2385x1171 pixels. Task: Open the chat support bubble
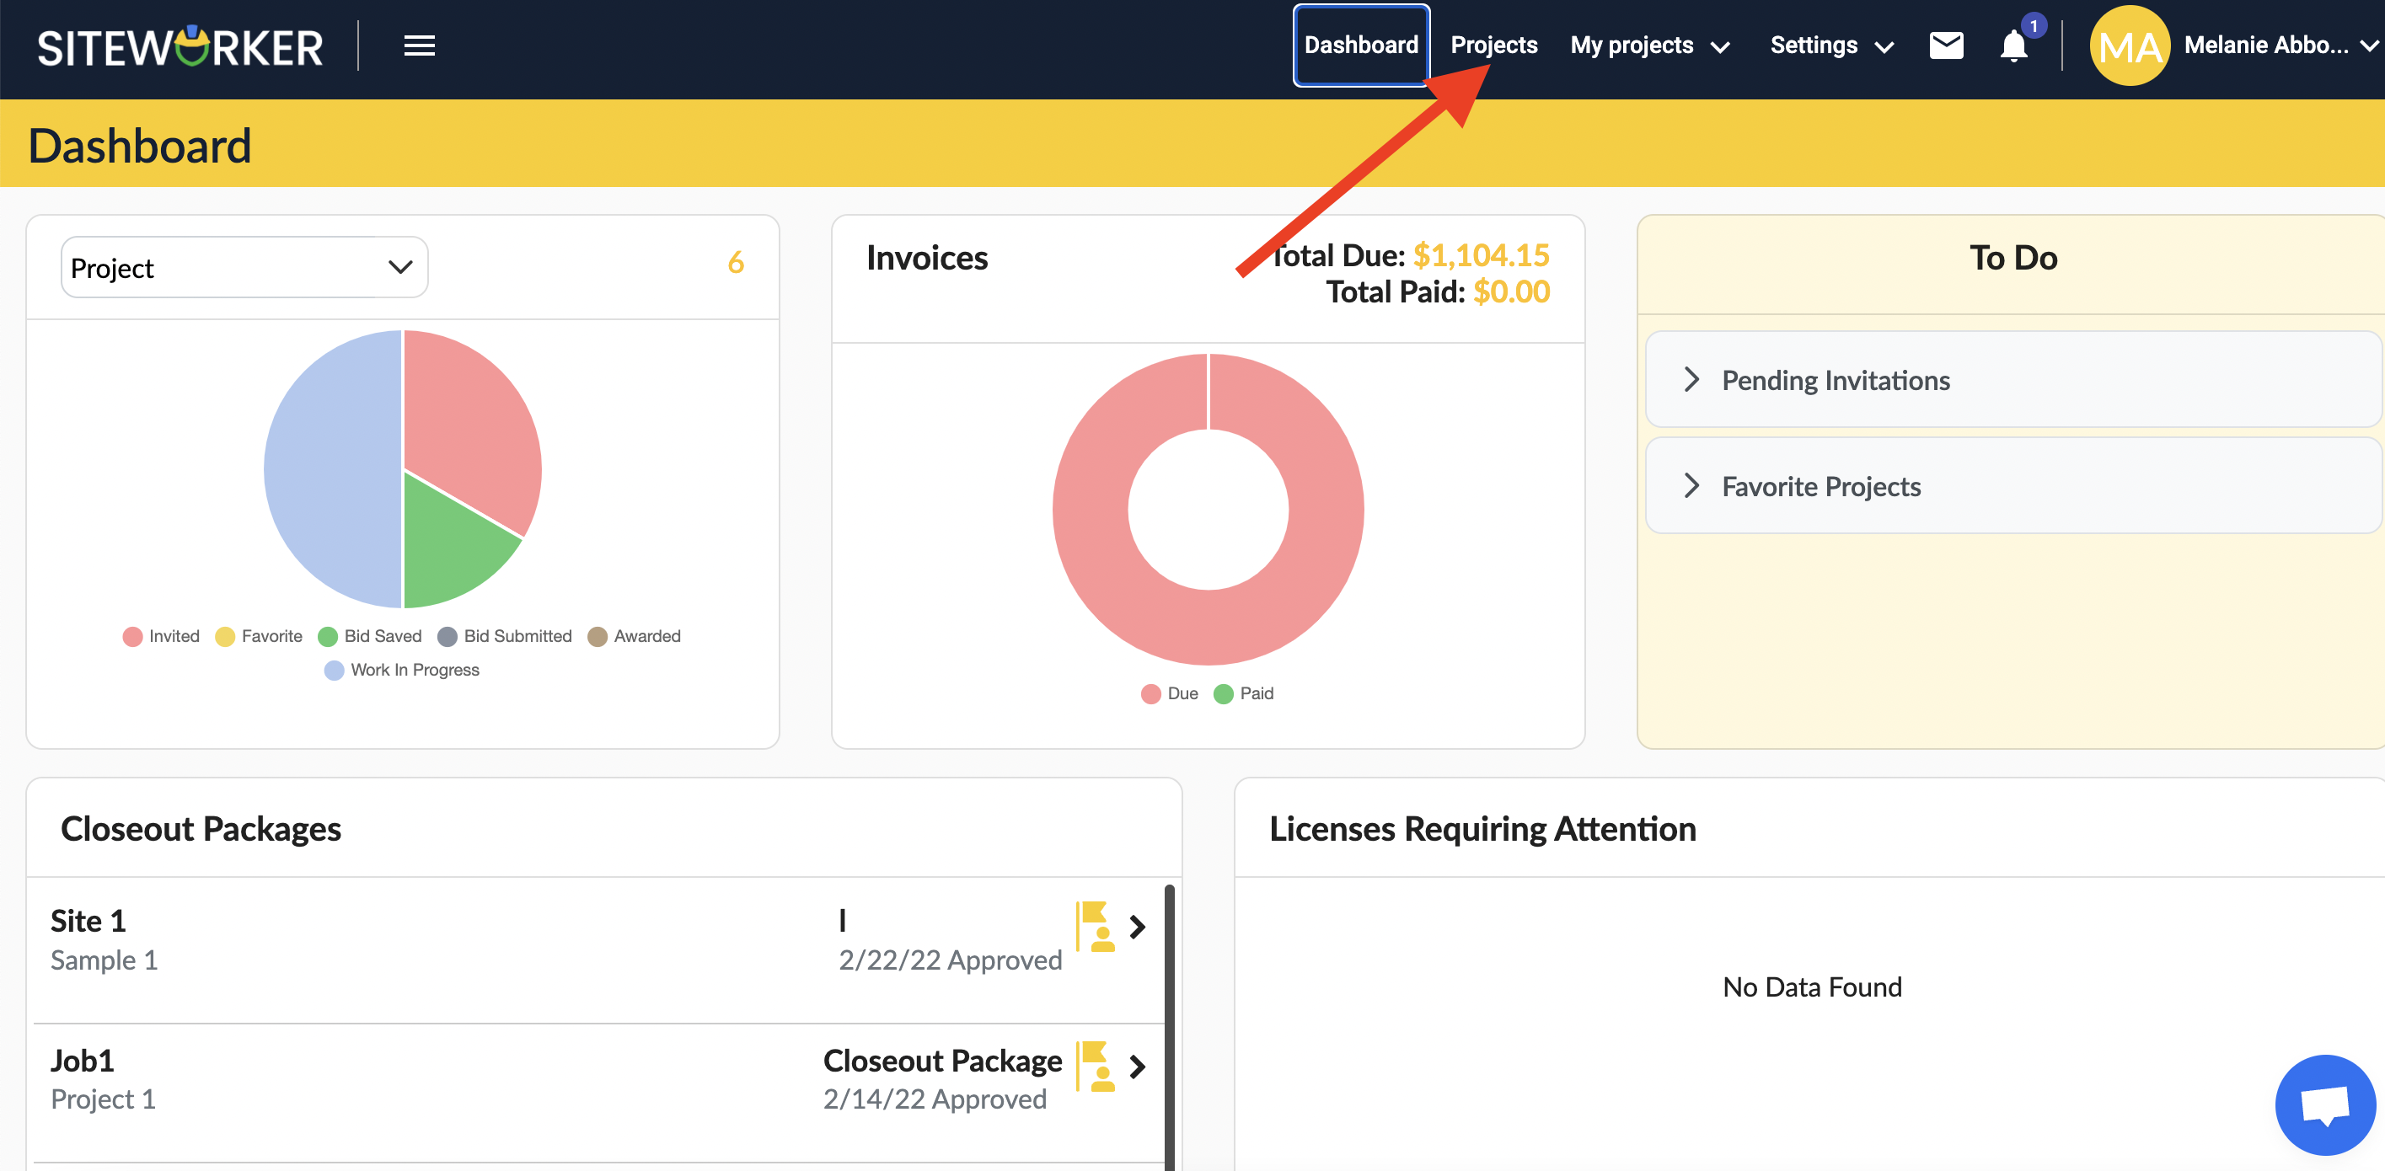click(2325, 1104)
